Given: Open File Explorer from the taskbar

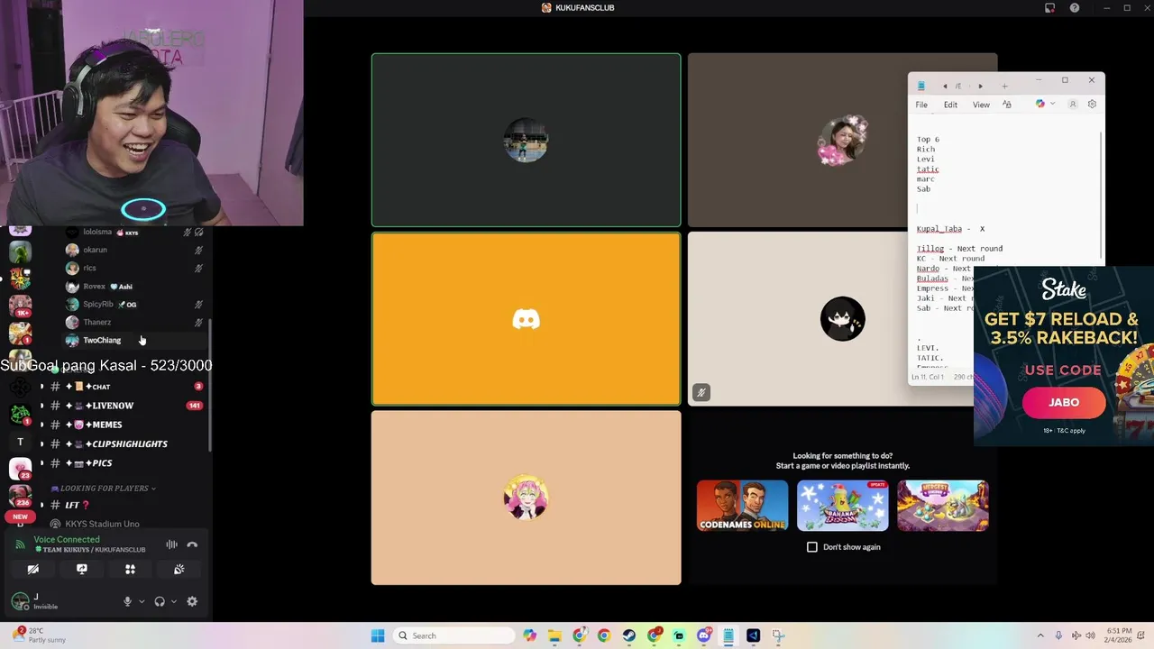Looking at the screenshot, I should pos(554,635).
